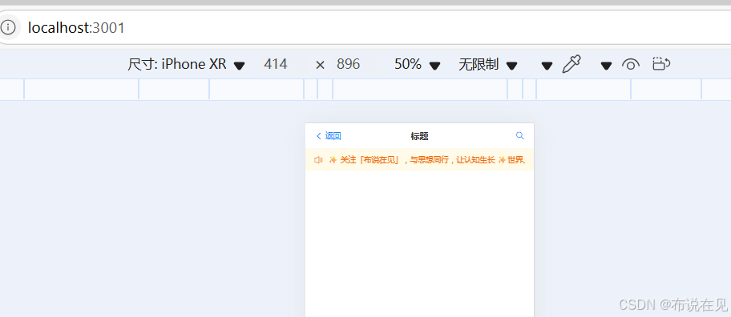Toggle the eye vision simulation icon
Screen dimensions: 731x317
pyautogui.click(x=630, y=65)
